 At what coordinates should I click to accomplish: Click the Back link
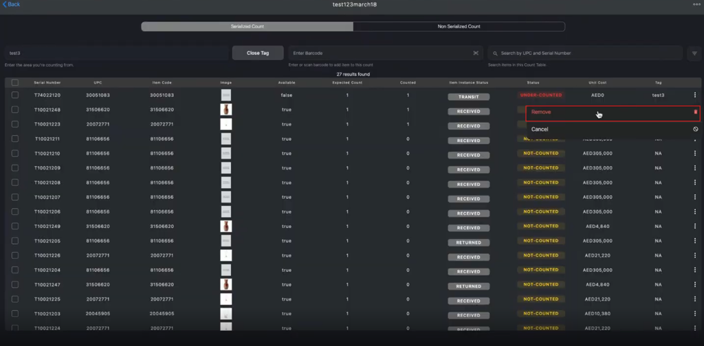coord(11,4)
